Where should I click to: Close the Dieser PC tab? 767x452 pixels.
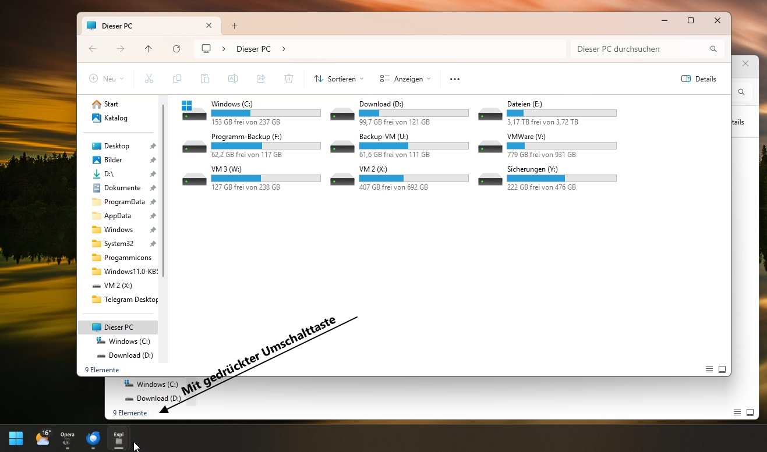coord(209,26)
